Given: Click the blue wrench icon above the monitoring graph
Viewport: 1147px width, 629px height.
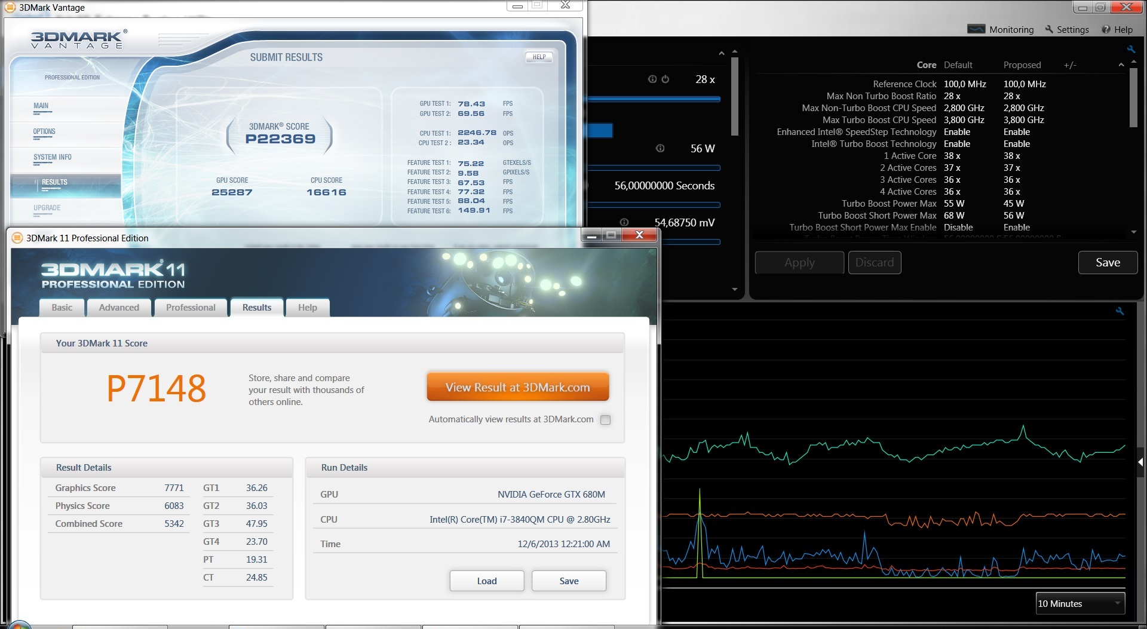Looking at the screenshot, I should 1120,311.
